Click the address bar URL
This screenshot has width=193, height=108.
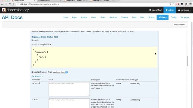click(39, 4)
